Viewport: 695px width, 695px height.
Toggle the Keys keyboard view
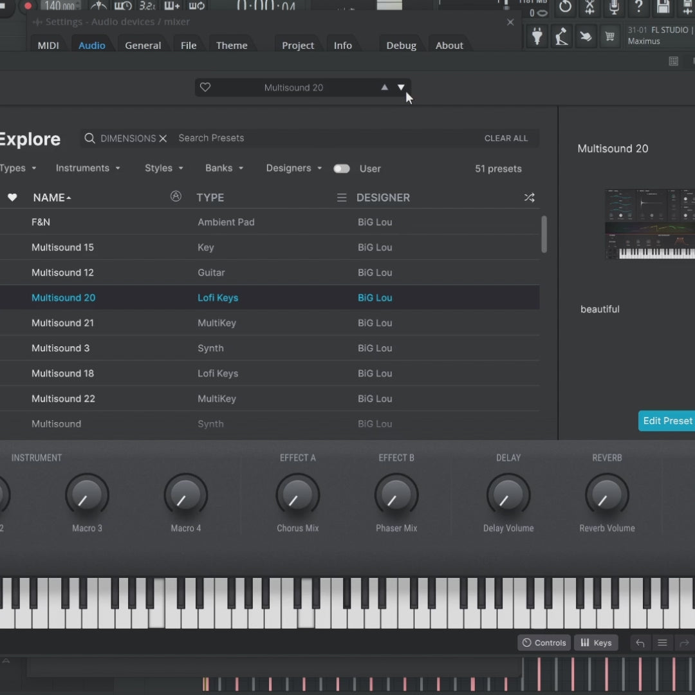pos(596,643)
